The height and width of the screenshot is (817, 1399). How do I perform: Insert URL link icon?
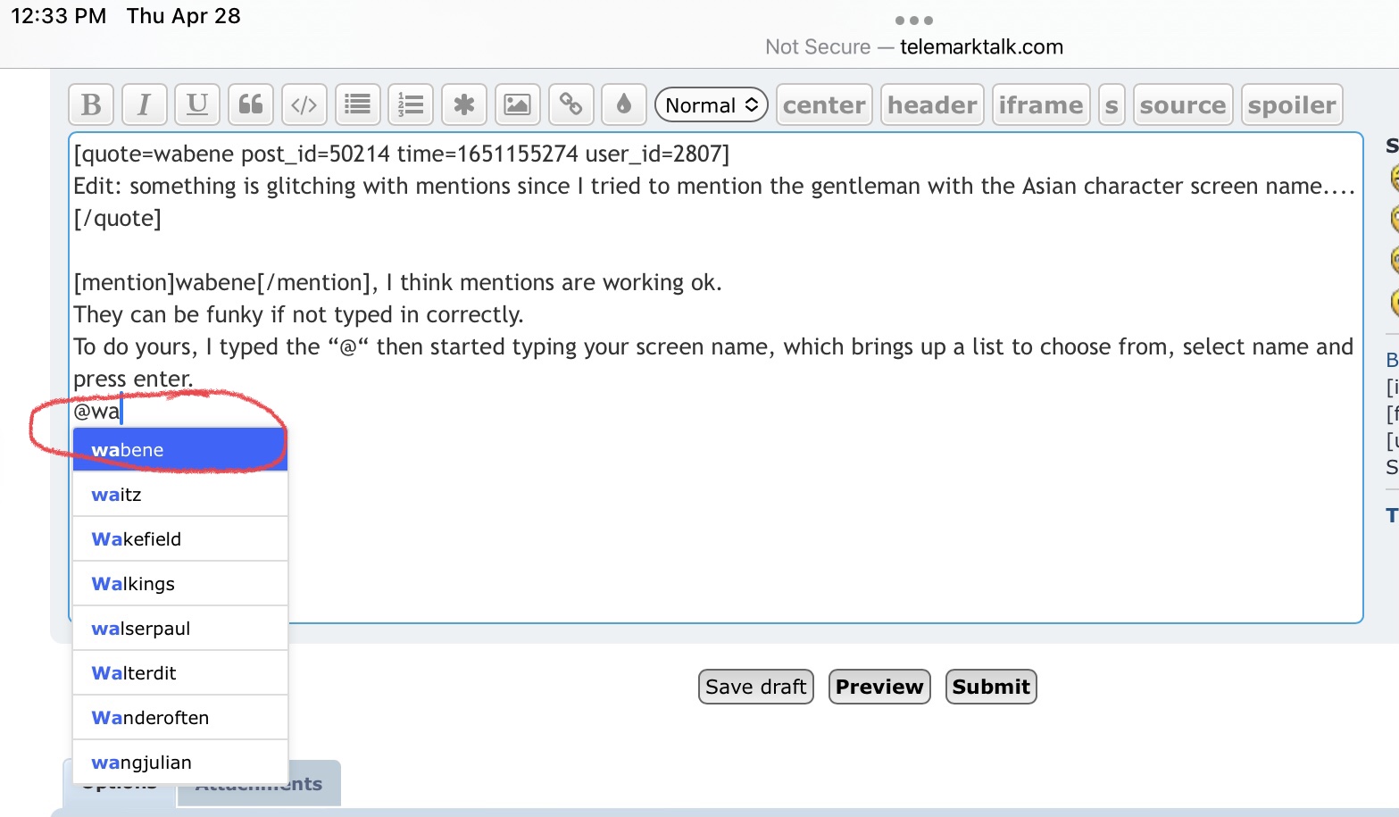coord(570,105)
